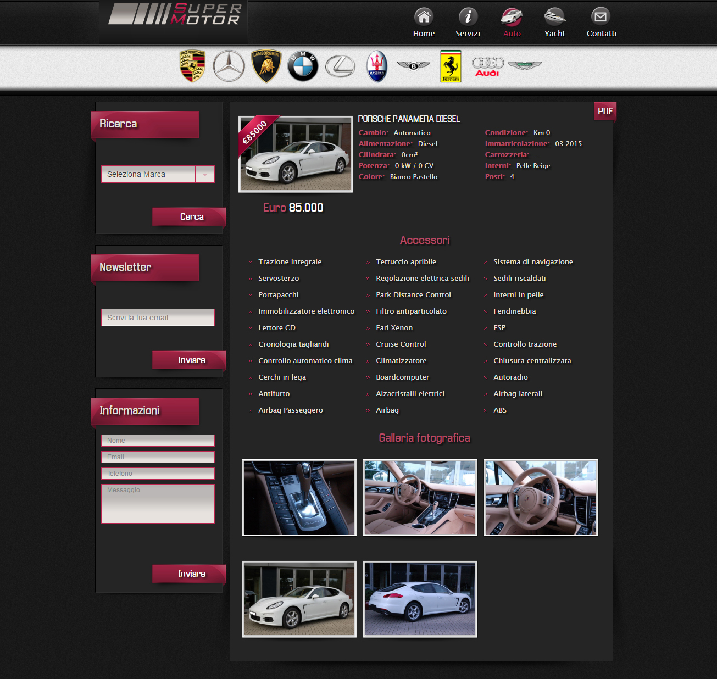
Task: Focus the Telefono input field
Action: tap(158, 474)
